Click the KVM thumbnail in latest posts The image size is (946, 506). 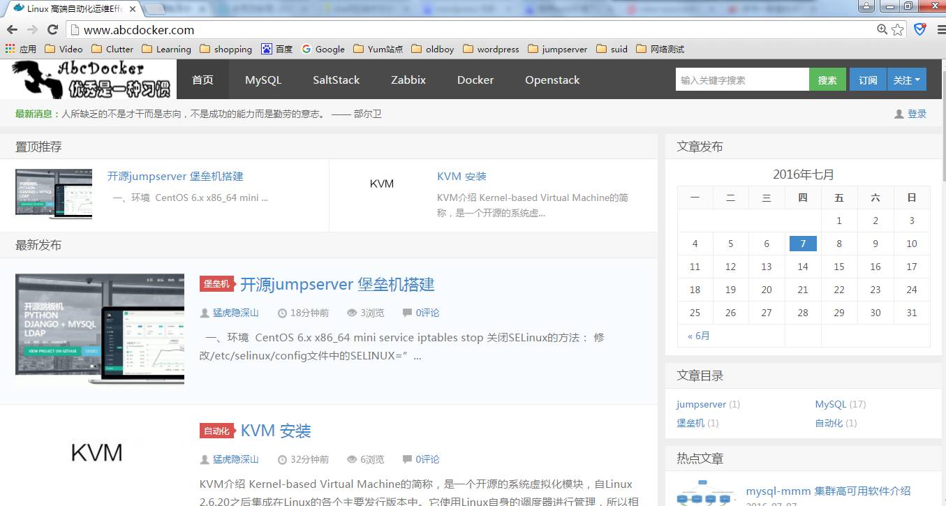coord(97,452)
